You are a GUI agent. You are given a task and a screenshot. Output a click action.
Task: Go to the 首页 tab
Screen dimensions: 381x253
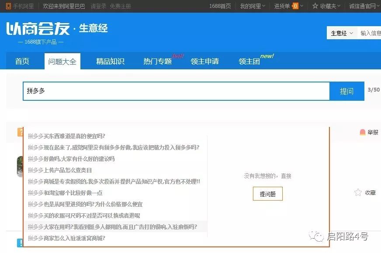pyautogui.click(x=22, y=61)
